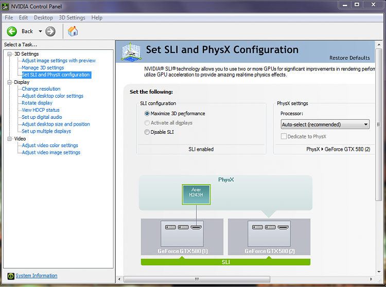Open the System Information link
This screenshot has height=287, width=386.
tap(37, 276)
